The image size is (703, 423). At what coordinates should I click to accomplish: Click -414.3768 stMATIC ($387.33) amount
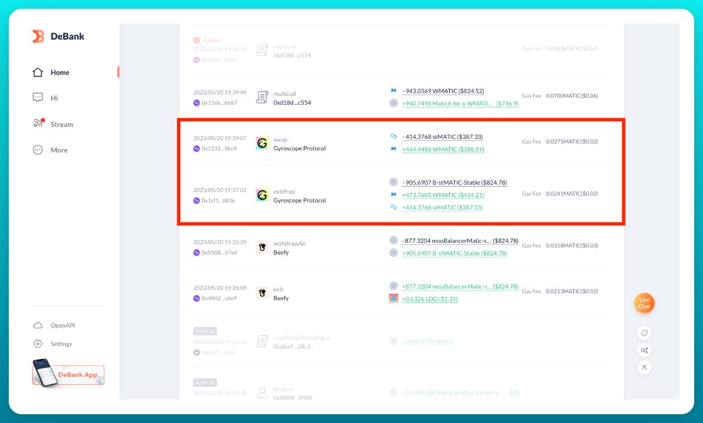(442, 137)
